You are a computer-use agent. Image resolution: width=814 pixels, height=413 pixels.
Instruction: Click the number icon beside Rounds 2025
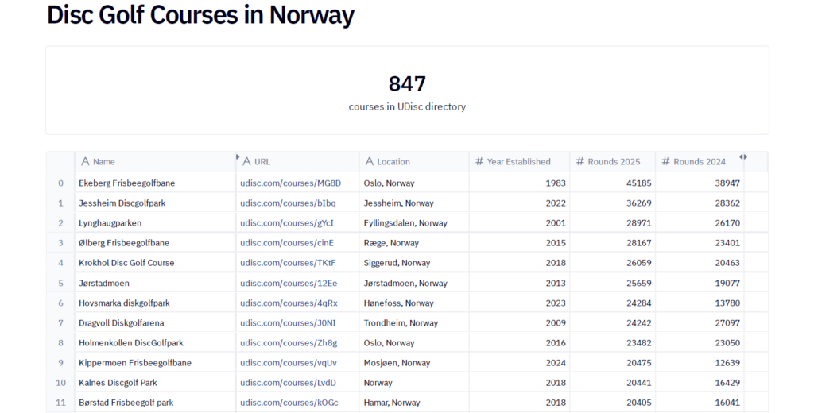pos(580,162)
